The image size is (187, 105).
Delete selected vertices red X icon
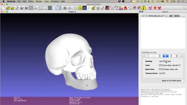click(150, 8)
